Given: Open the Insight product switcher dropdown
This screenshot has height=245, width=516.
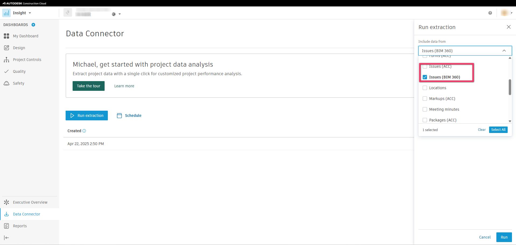Looking at the screenshot, I should [30, 13].
